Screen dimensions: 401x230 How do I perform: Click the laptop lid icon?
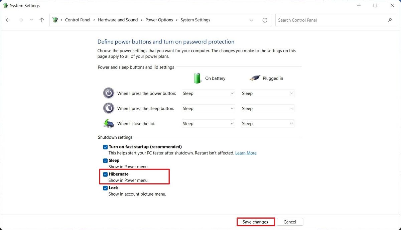click(108, 123)
